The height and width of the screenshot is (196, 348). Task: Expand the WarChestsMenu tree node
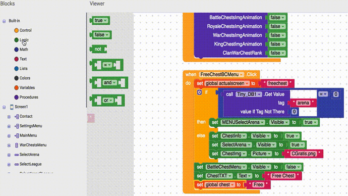click(x=9, y=145)
